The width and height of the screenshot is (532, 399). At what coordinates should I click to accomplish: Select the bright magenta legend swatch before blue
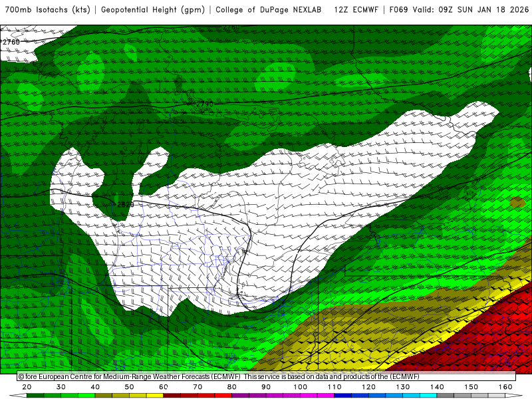[x=326, y=395]
